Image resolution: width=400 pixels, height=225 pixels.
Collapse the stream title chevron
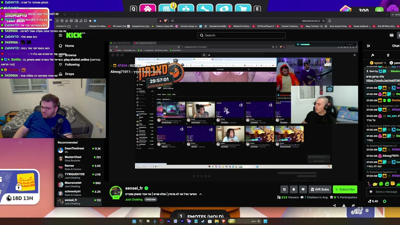coord(200,194)
